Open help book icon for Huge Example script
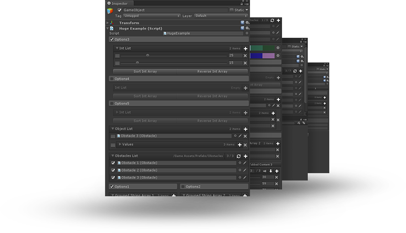This screenshot has height=233, width=406. tap(242, 28)
